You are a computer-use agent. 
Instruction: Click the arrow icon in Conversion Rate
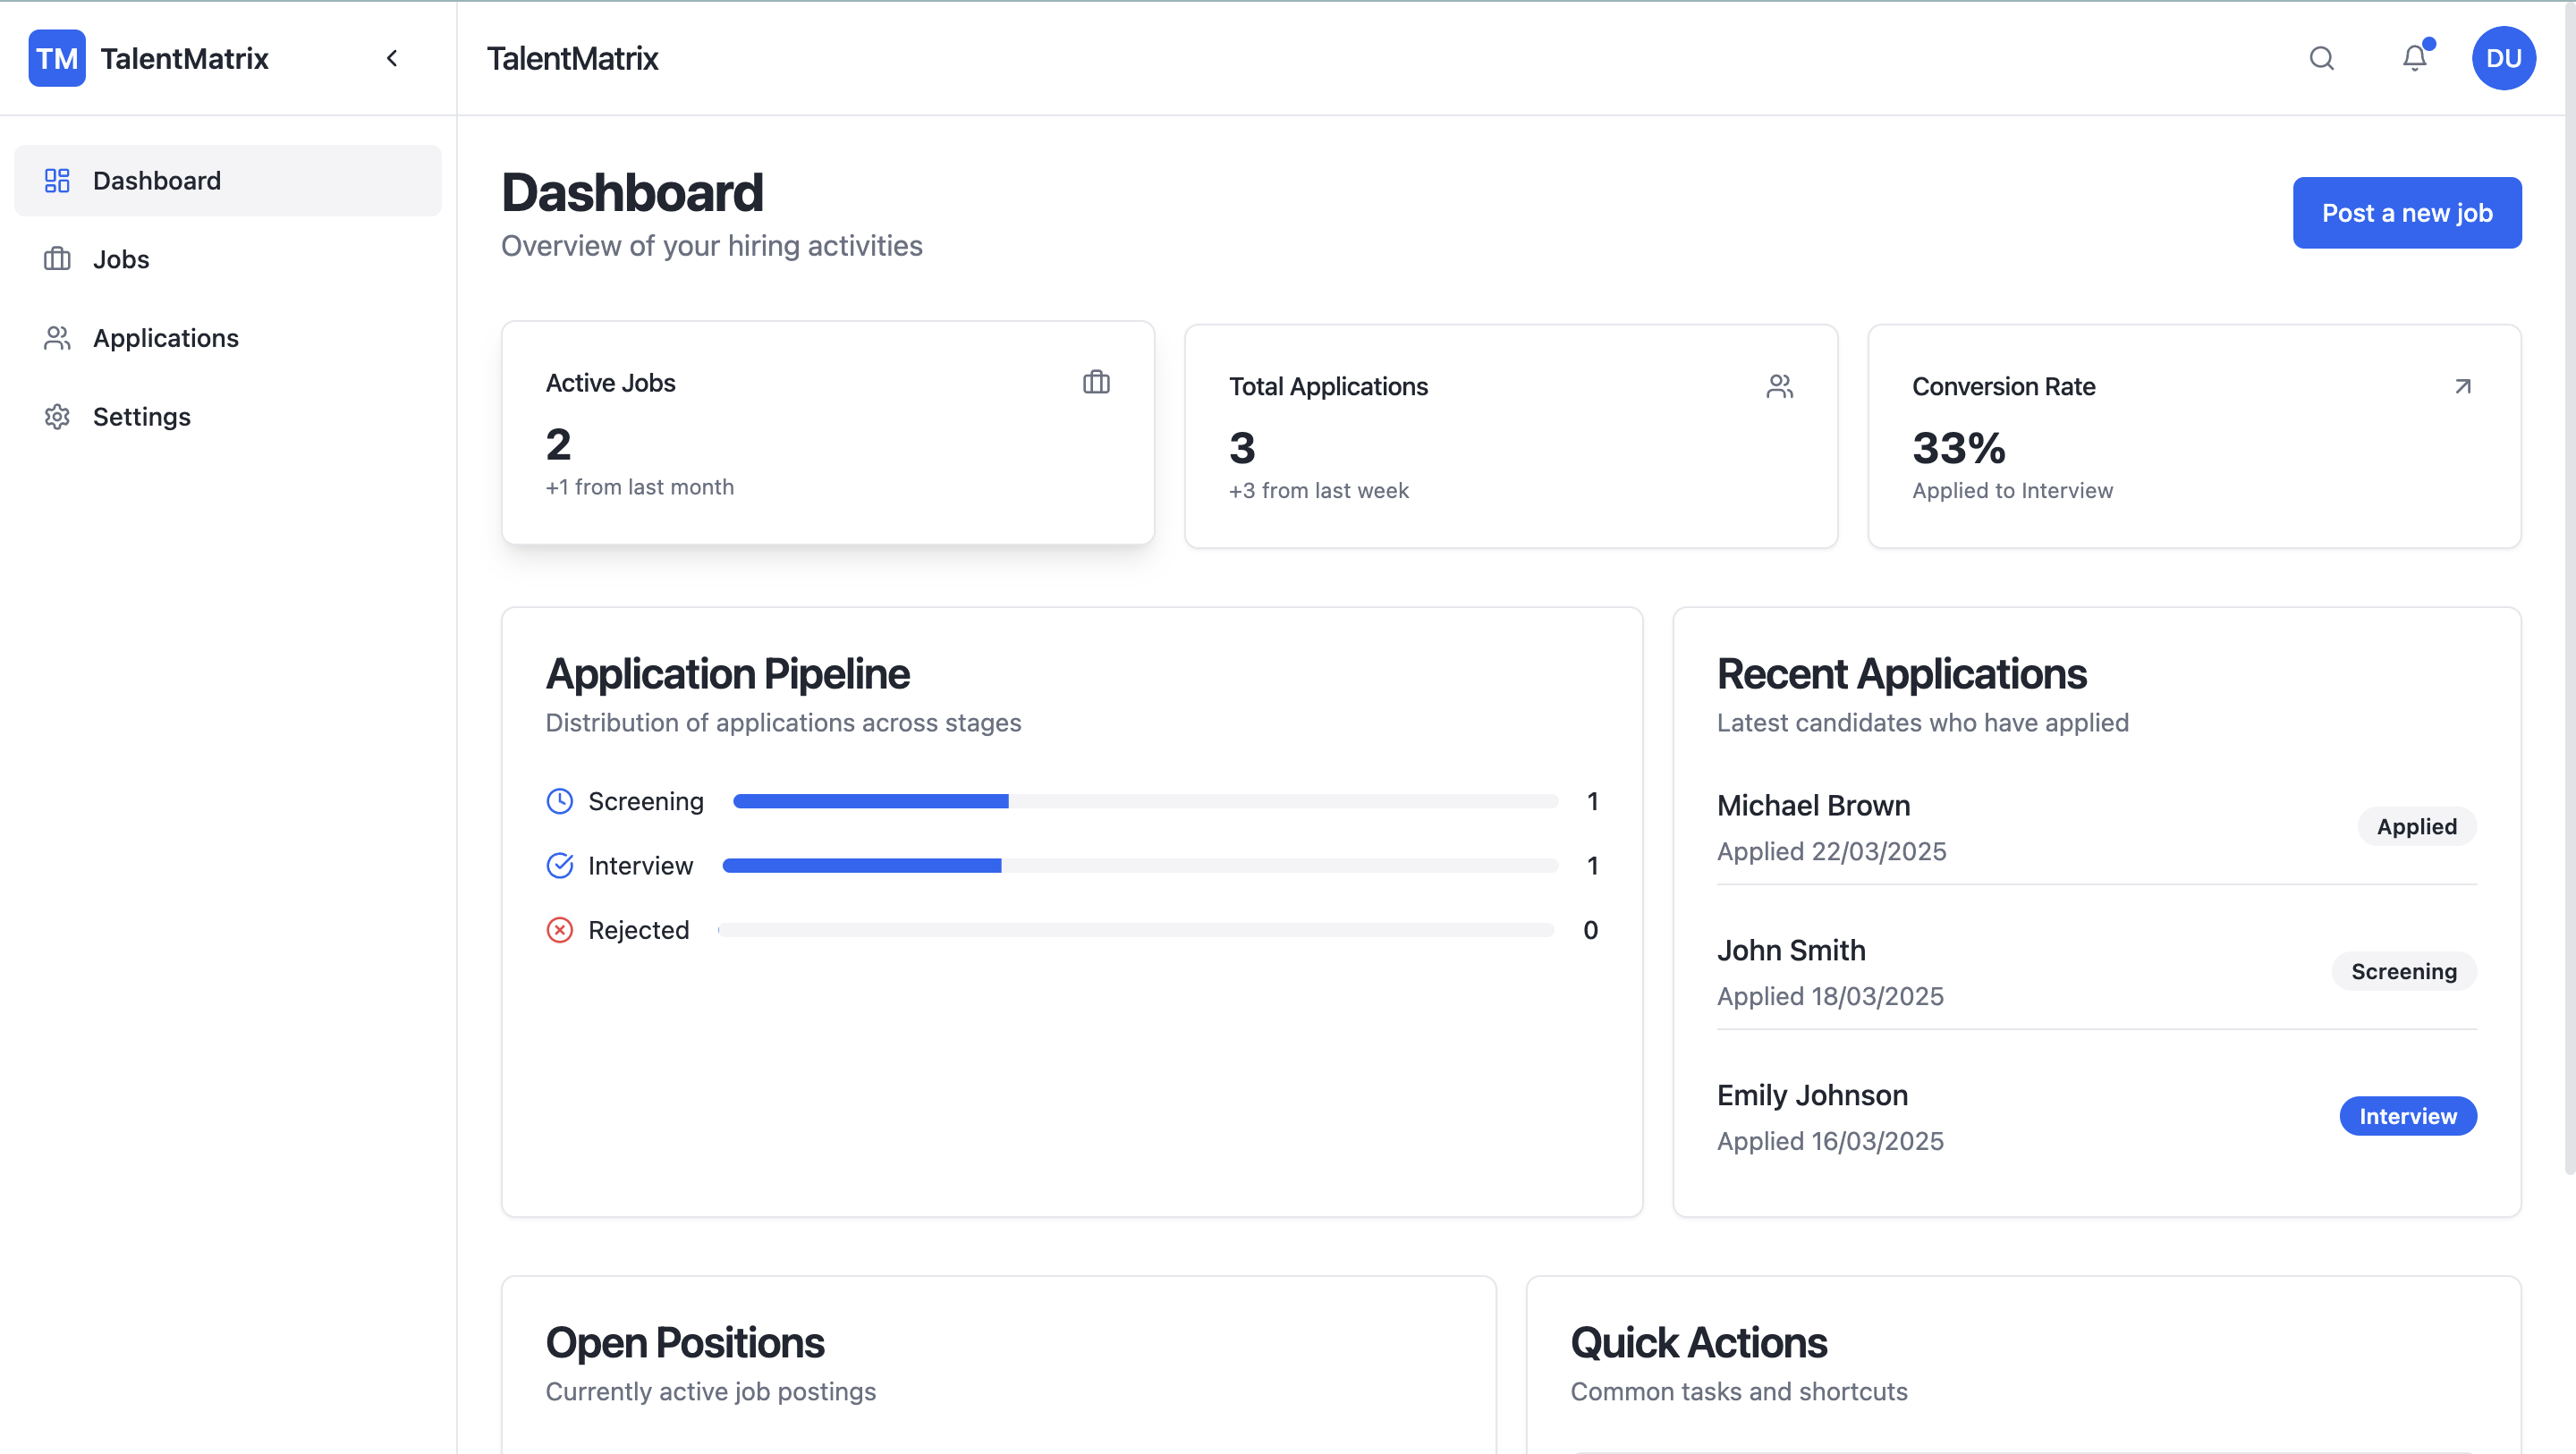click(2462, 386)
